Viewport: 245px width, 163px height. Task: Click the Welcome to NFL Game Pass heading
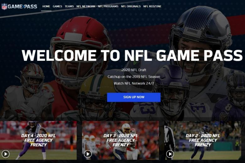tap(132, 55)
